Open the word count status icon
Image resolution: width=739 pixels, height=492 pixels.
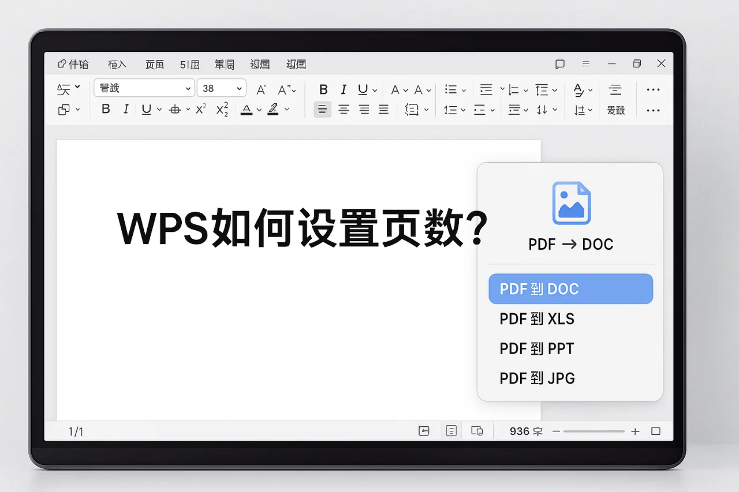[x=524, y=431]
